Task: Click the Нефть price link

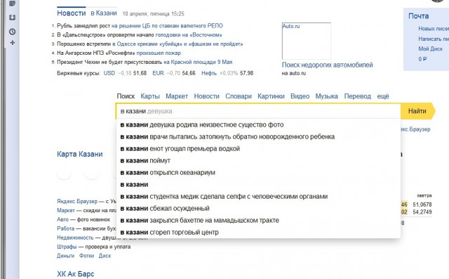Action: click(x=209, y=73)
